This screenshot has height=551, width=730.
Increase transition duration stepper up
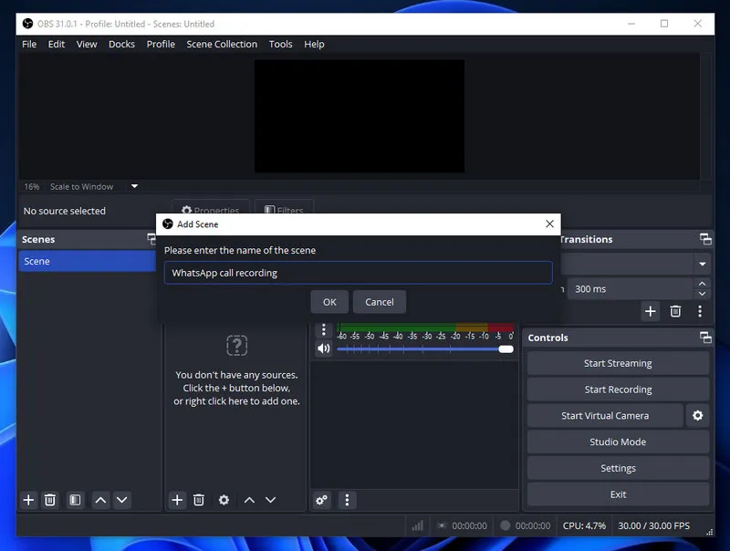[x=703, y=284]
